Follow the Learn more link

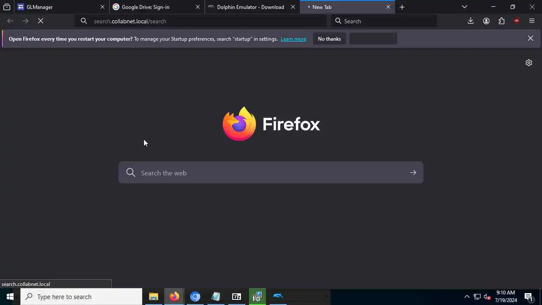tap(293, 39)
